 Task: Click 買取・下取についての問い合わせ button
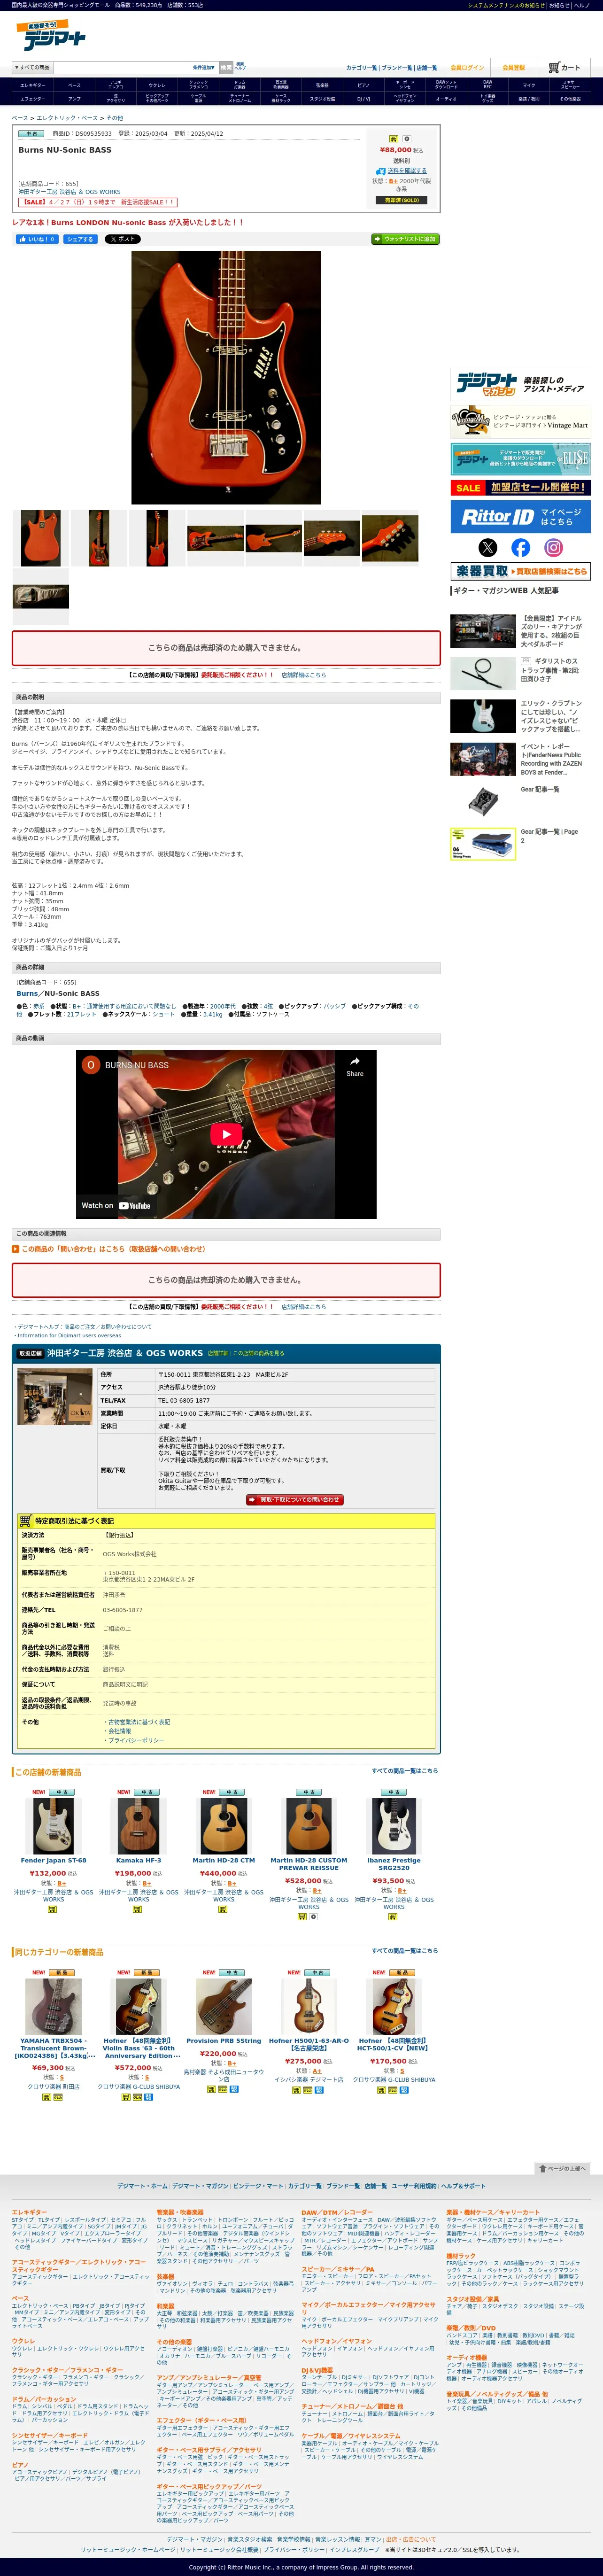[x=294, y=1500]
